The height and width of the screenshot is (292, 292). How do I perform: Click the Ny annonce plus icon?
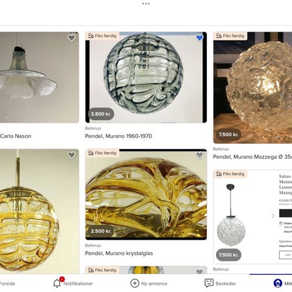134,283
